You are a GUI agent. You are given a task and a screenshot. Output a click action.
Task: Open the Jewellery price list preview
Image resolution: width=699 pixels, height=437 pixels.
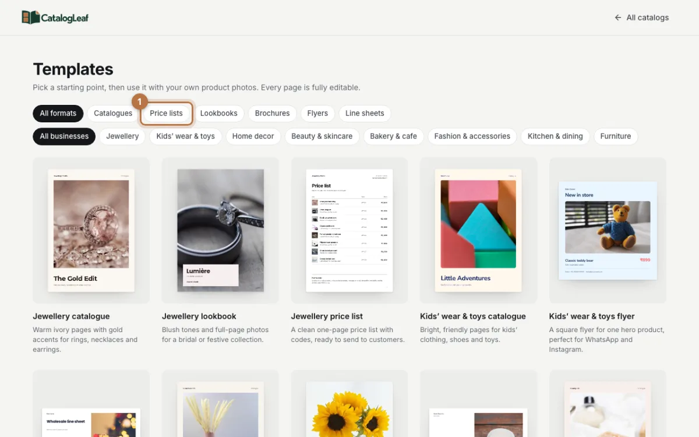(349, 230)
